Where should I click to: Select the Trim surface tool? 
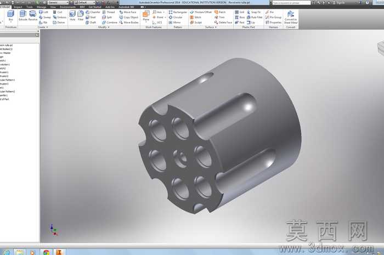[x=219, y=18]
